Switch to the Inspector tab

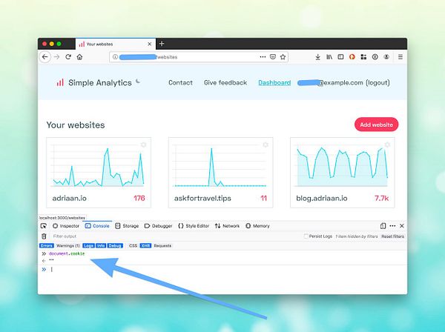coord(66,226)
